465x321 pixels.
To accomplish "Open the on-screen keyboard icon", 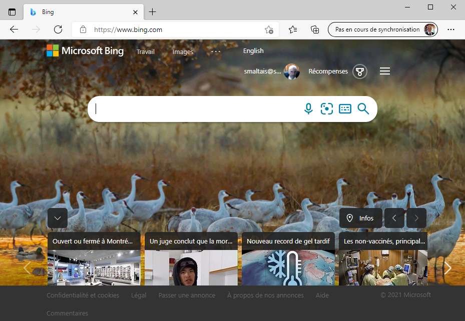I will (x=345, y=108).
